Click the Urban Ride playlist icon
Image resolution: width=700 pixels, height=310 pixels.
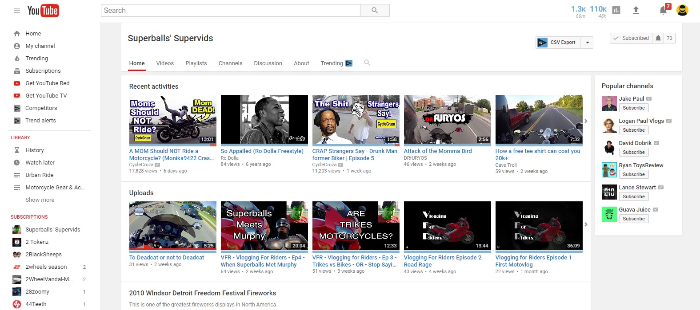[17, 175]
